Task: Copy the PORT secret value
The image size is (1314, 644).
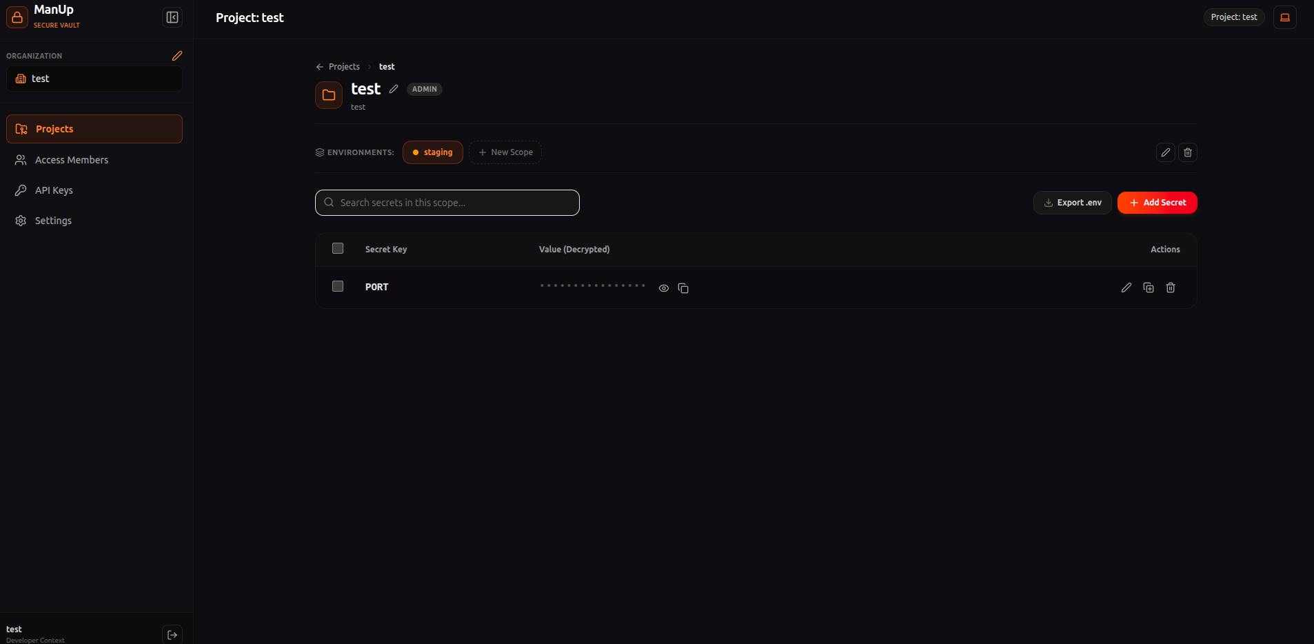Action: tap(683, 288)
